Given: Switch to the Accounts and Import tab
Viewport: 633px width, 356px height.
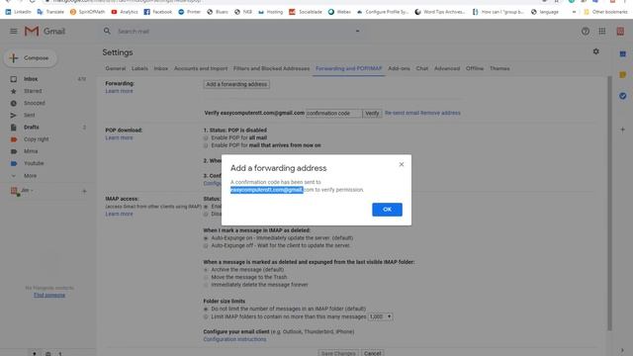Looking at the screenshot, I should pyautogui.click(x=201, y=68).
